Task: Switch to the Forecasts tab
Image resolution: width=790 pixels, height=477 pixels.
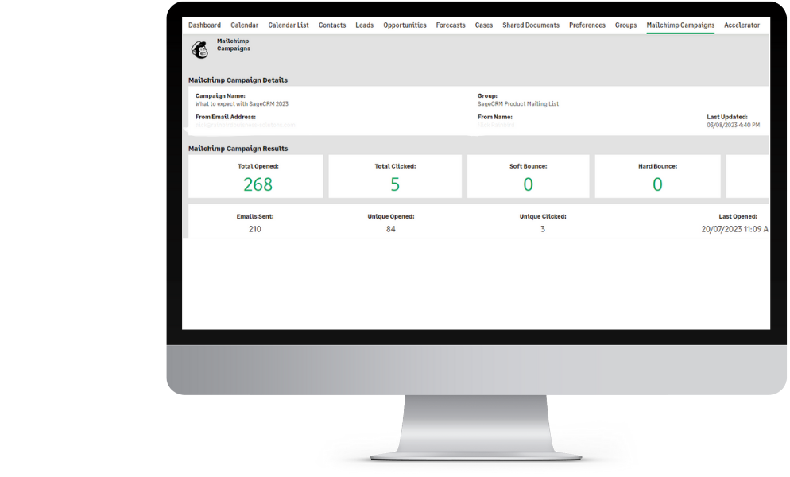Action: pos(451,25)
